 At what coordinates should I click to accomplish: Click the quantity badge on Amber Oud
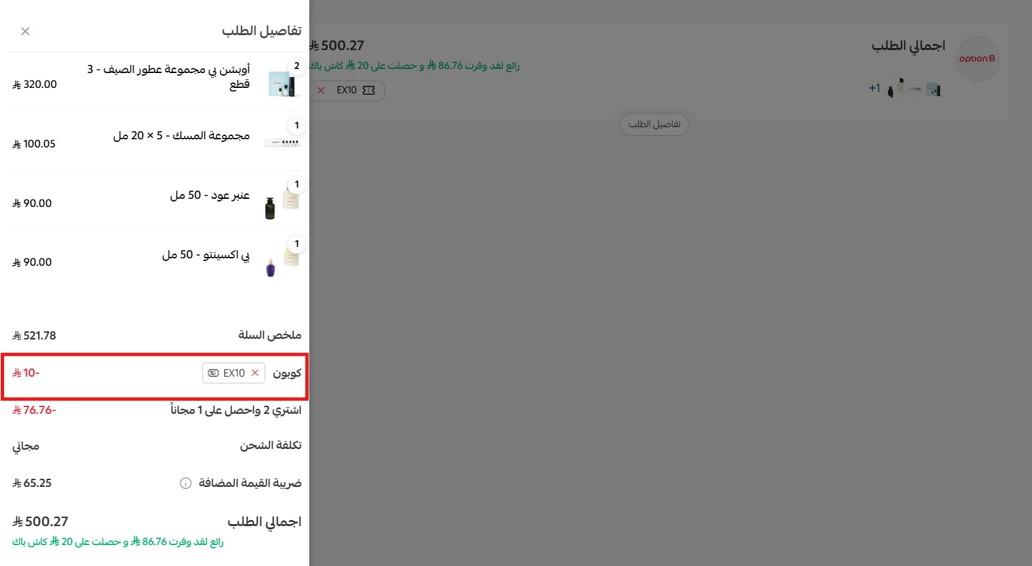pyautogui.click(x=296, y=184)
